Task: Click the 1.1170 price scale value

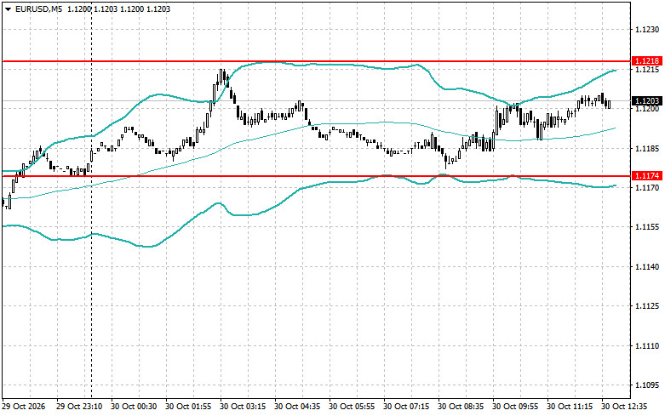Action: point(647,187)
